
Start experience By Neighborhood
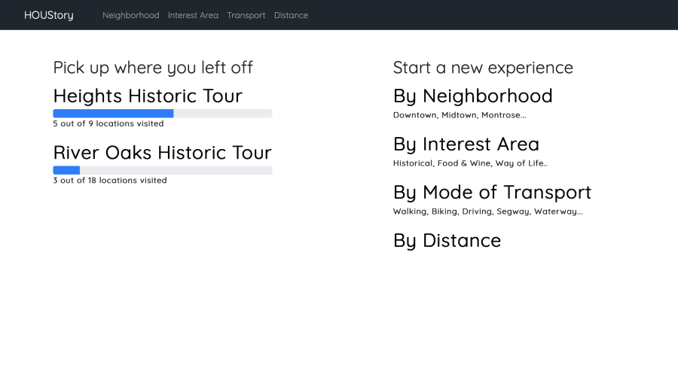point(473,96)
